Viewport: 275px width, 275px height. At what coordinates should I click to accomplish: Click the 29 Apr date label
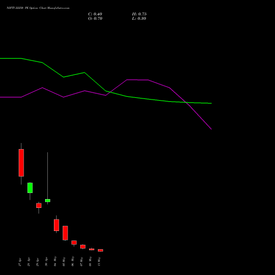[x=37, y=262]
